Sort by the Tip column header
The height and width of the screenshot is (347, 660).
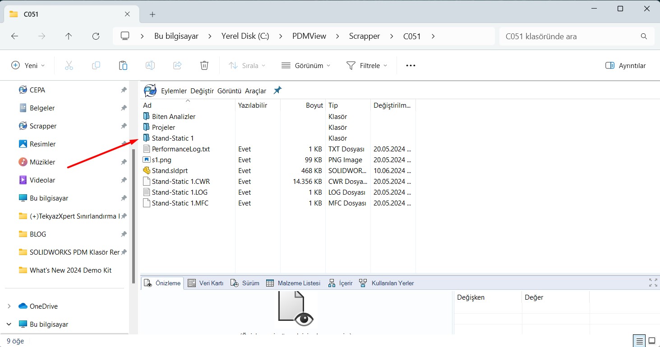pos(348,105)
